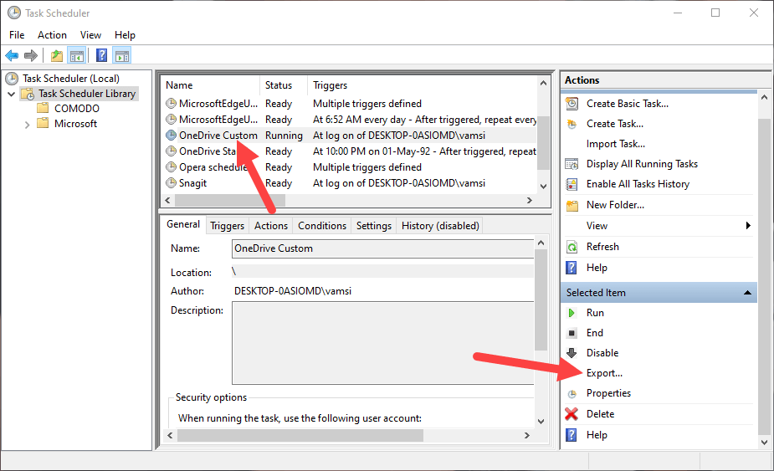Switch to the Triggers tab

(227, 226)
